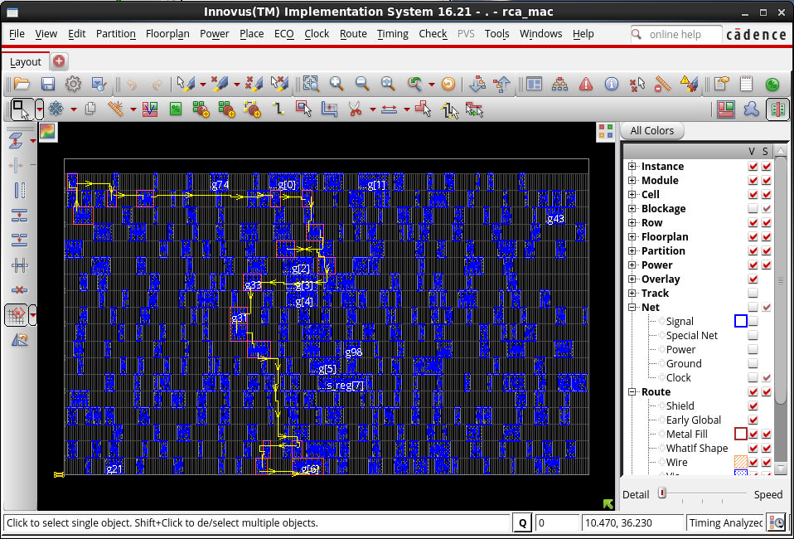This screenshot has width=794, height=539.
Task: Toggle Overlay visibility checkbox
Action: point(753,279)
